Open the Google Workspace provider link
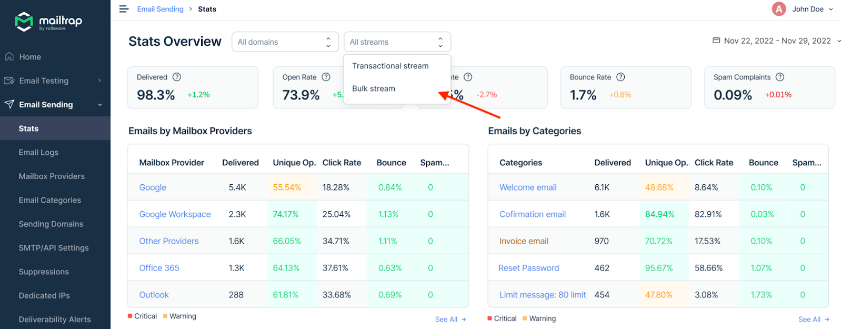Viewport: 842px width, 329px height. coord(175,214)
